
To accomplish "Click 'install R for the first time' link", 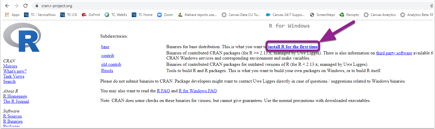I will click(x=293, y=47).
